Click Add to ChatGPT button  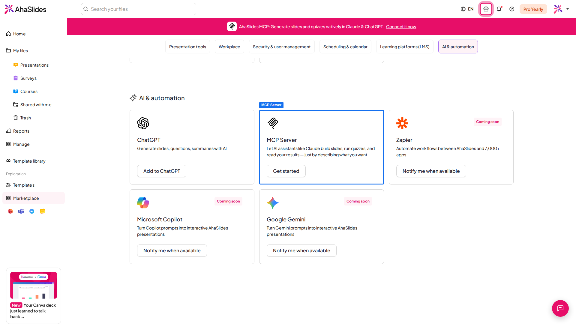162,171
